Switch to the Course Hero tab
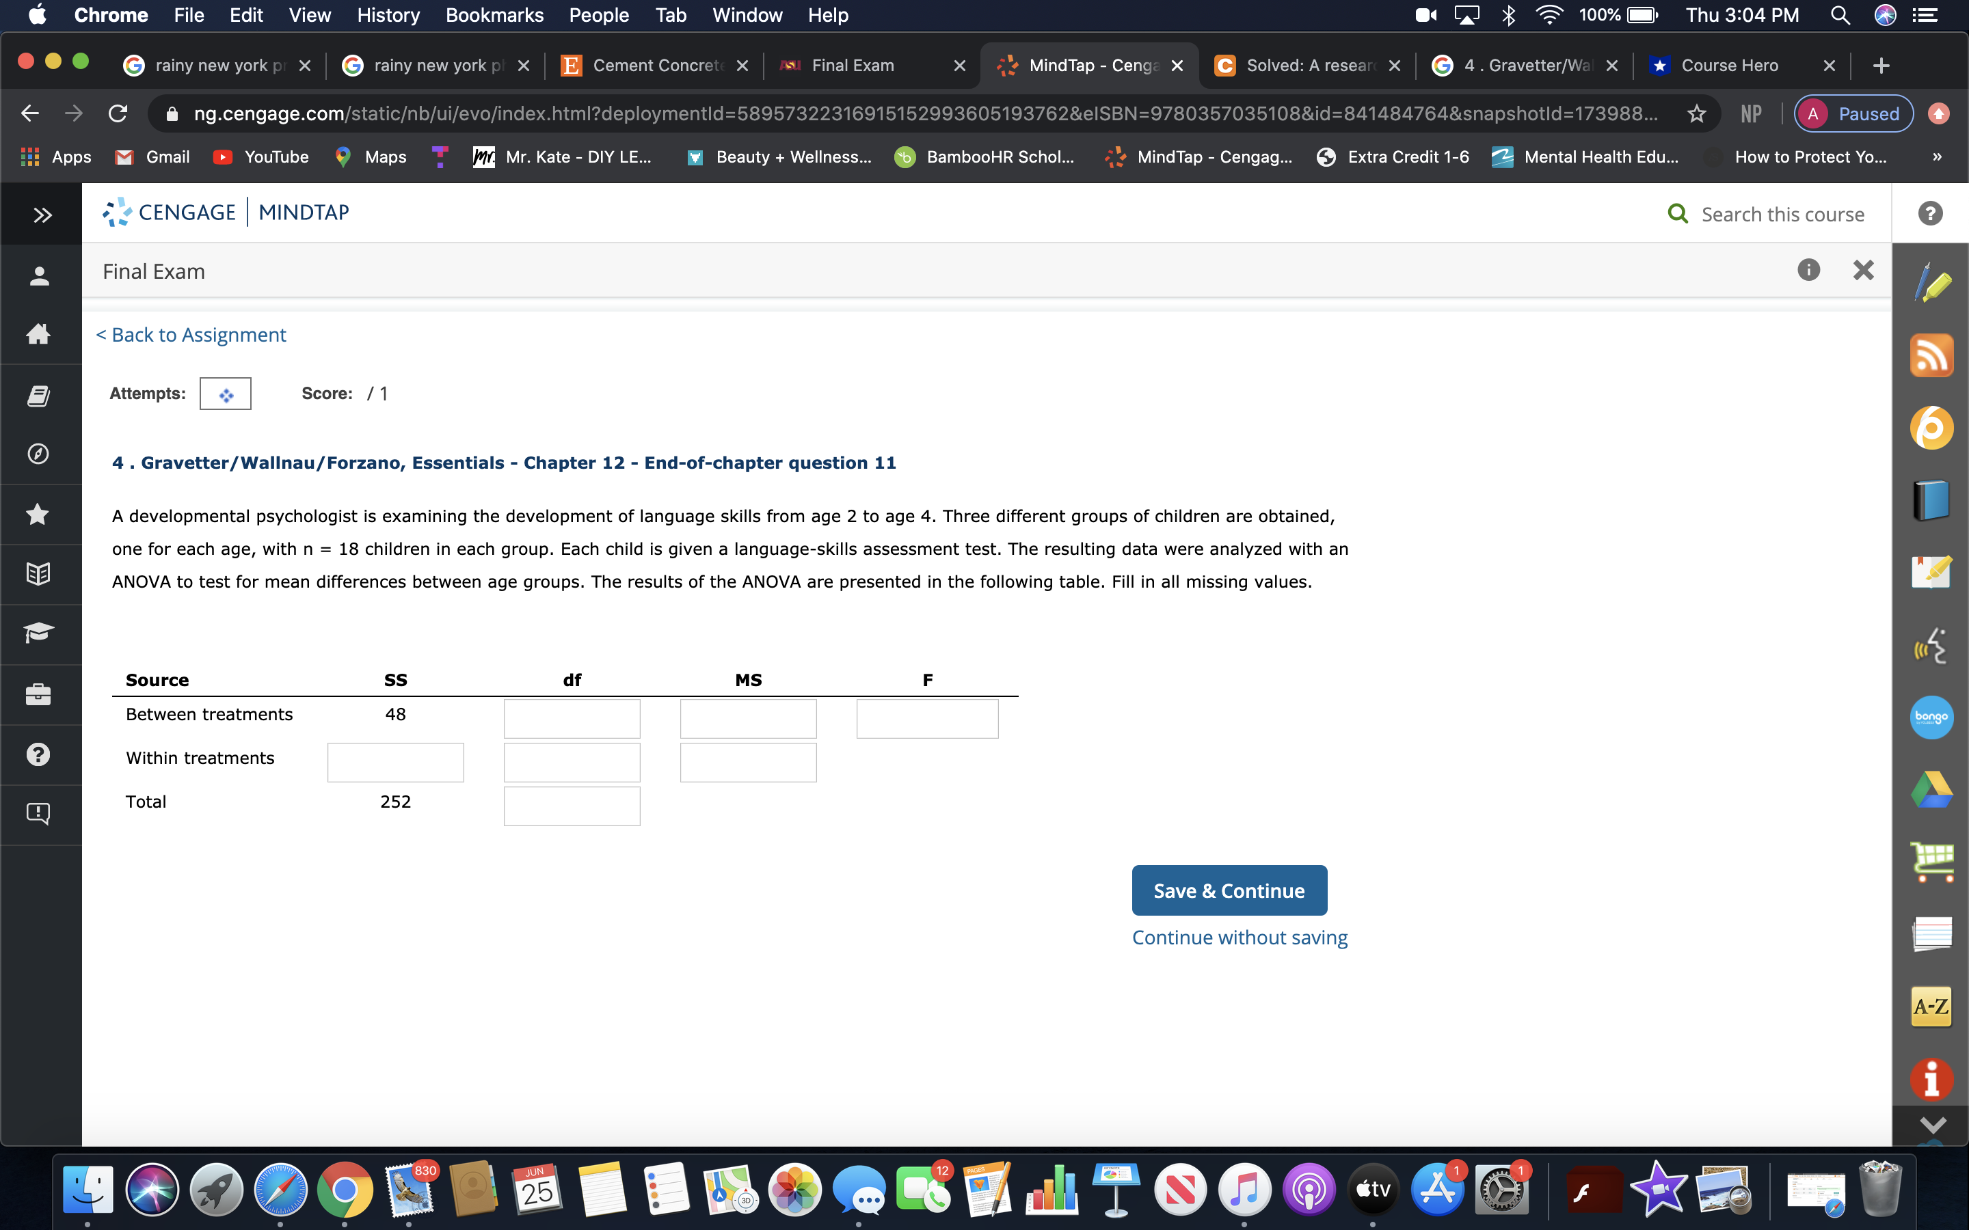Screen dimensions: 1969x1230 pos(1728,65)
